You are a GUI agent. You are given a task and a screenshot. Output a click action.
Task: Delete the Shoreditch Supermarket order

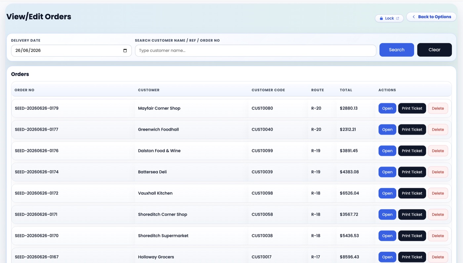[438, 236]
